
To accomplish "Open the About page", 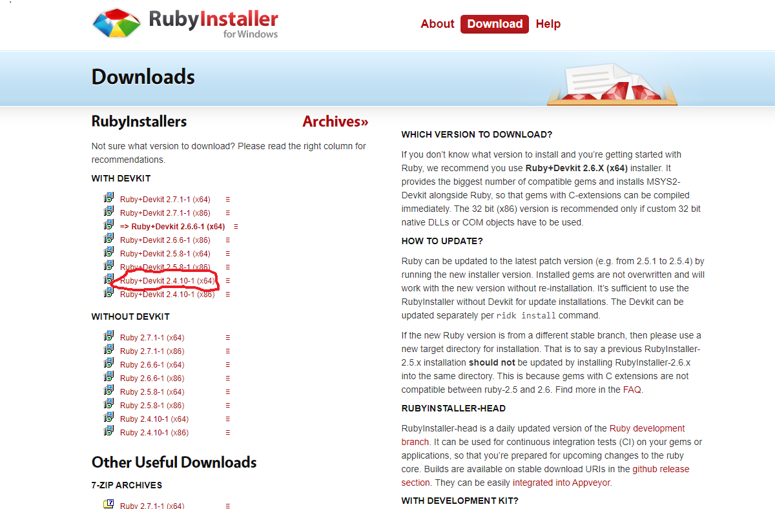I will coord(437,24).
